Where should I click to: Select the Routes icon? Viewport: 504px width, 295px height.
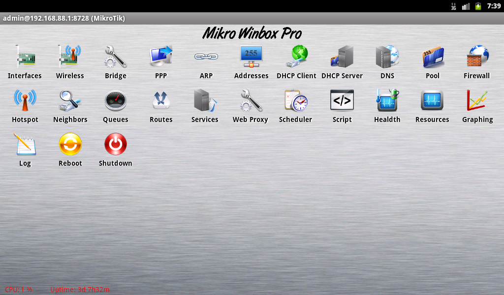(x=161, y=100)
